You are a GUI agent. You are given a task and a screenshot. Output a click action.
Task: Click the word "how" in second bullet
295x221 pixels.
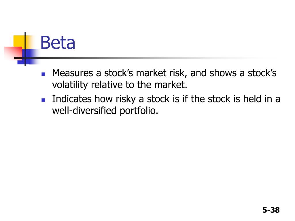coord(103,99)
